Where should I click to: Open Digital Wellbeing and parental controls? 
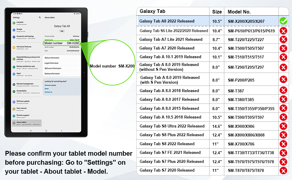[x=26, y=59]
